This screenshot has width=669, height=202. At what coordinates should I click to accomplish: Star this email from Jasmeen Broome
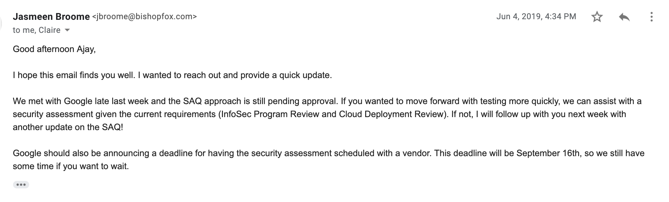[597, 17]
